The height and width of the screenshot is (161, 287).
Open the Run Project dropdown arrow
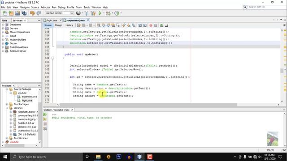tap(104, 13)
